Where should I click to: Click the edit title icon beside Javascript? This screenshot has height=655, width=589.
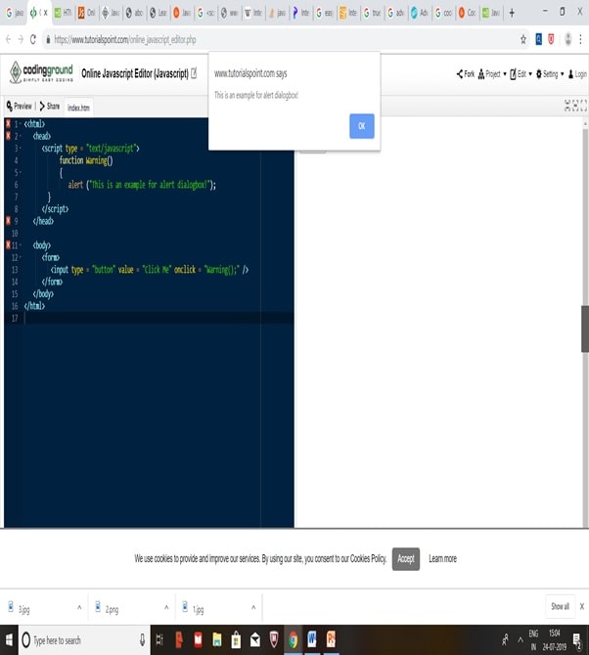point(194,73)
